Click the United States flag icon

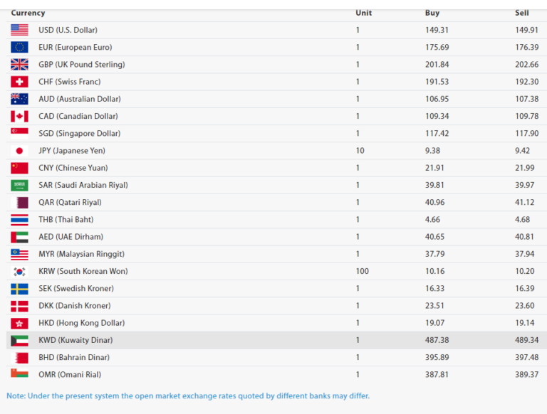(19, 30)
